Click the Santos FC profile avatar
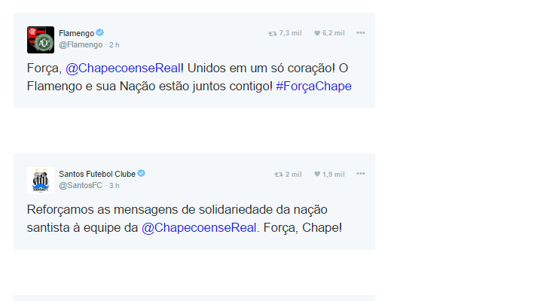Viewport: 550px width, 301px height. point(40,180)
